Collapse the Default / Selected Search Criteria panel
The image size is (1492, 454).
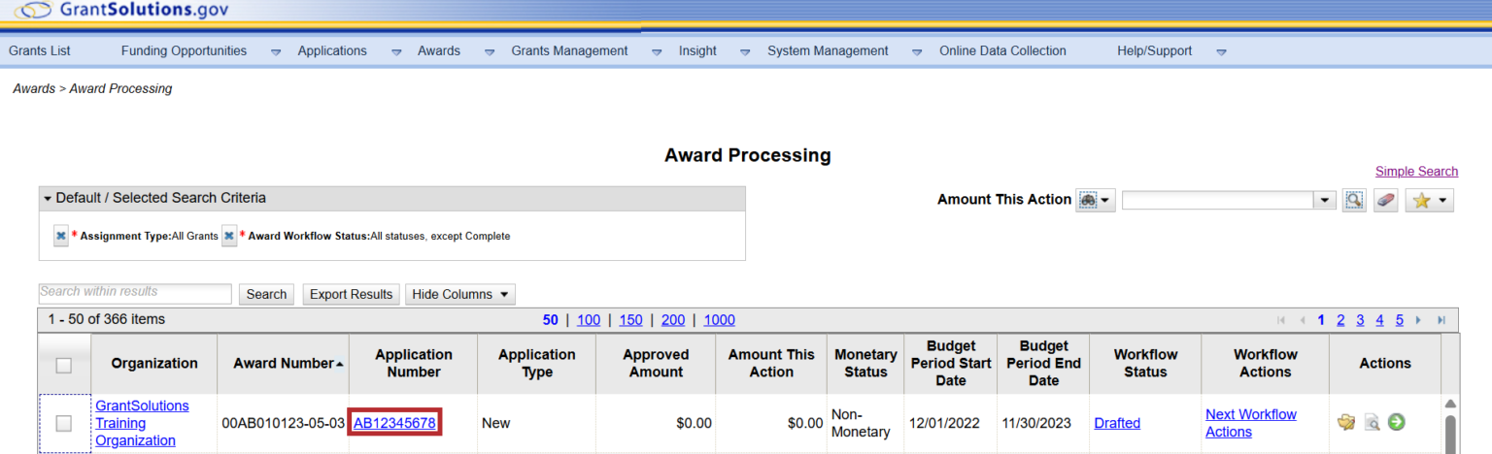pyautogui.click(x=49, y=198)
